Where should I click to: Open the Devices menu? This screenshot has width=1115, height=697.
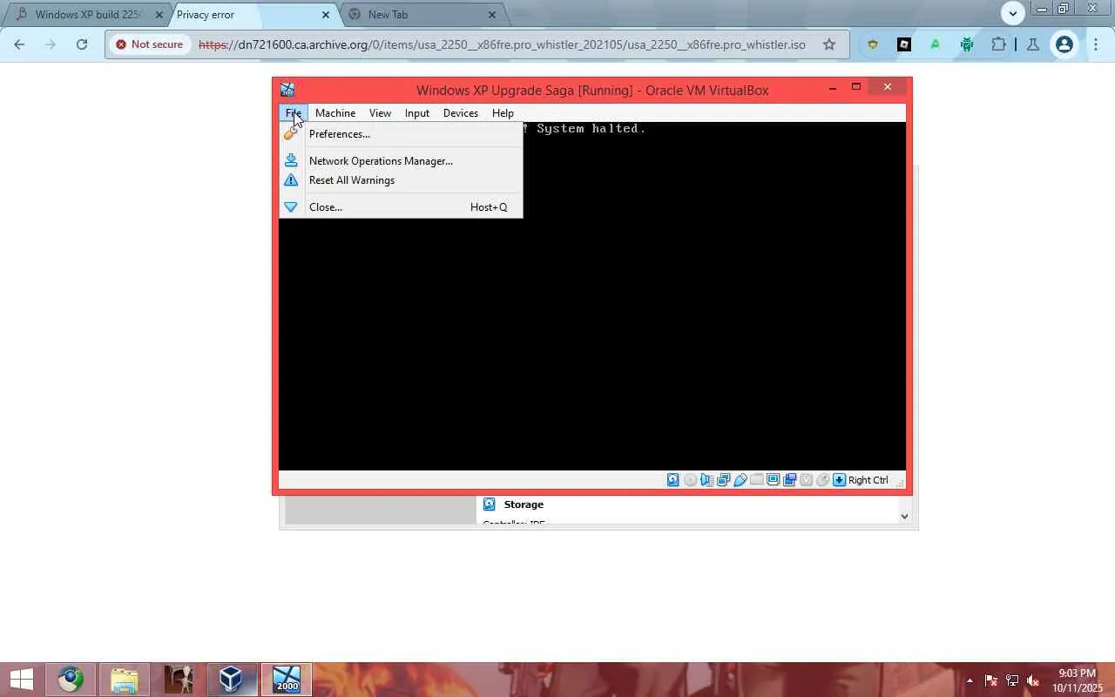tap(461, 113)
